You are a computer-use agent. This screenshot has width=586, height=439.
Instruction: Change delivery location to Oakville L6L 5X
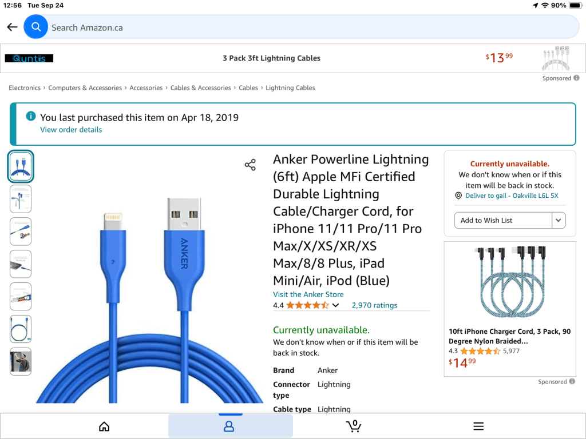[512, 195]
